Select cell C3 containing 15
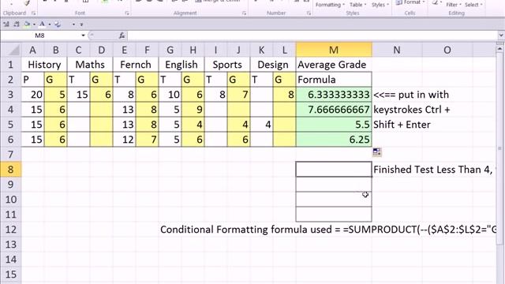 [78, 95]
